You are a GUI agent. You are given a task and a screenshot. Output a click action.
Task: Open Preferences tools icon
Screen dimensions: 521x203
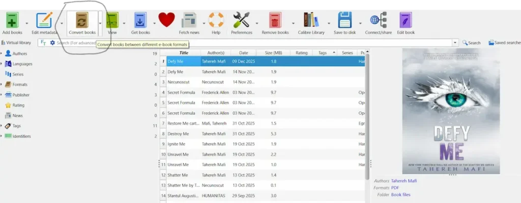click(241, 20)
